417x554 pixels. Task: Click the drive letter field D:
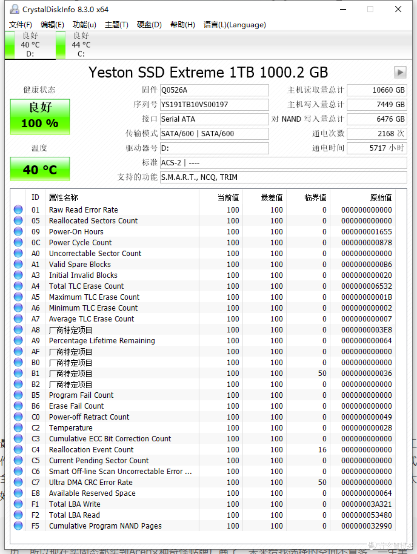[214, 149]
